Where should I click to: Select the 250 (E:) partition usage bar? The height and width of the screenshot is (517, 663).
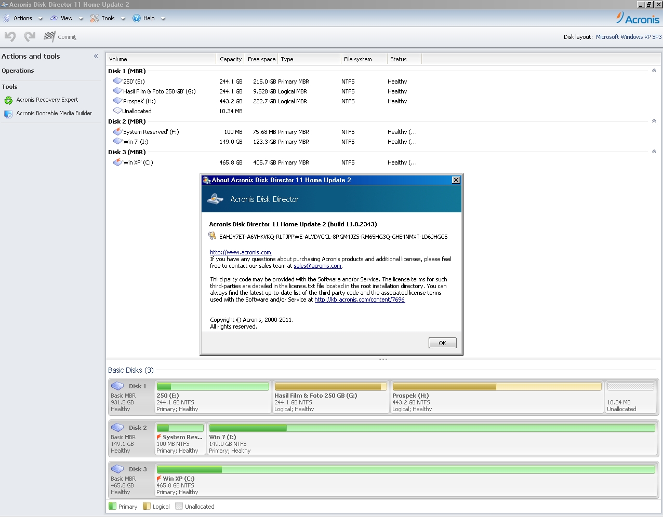[213, 386]
